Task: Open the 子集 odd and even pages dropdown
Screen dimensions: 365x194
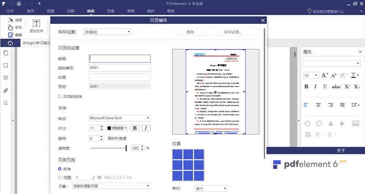Action: click(111, 186)
